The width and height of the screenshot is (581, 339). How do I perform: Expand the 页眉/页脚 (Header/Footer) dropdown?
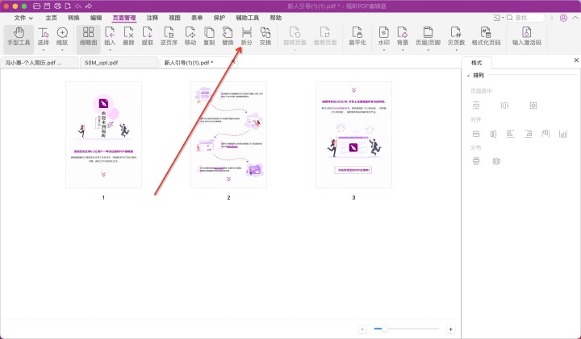click(x=428, y=35)
